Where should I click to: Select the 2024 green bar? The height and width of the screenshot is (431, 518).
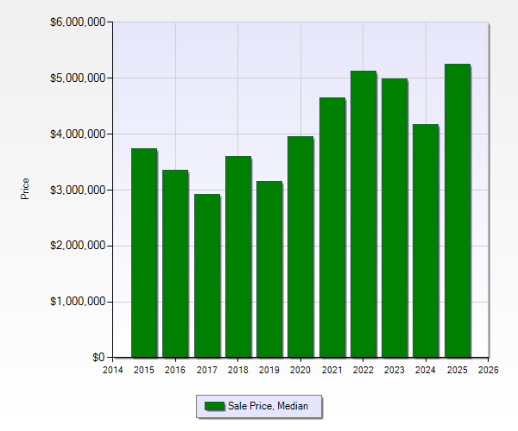pos(426,240)
